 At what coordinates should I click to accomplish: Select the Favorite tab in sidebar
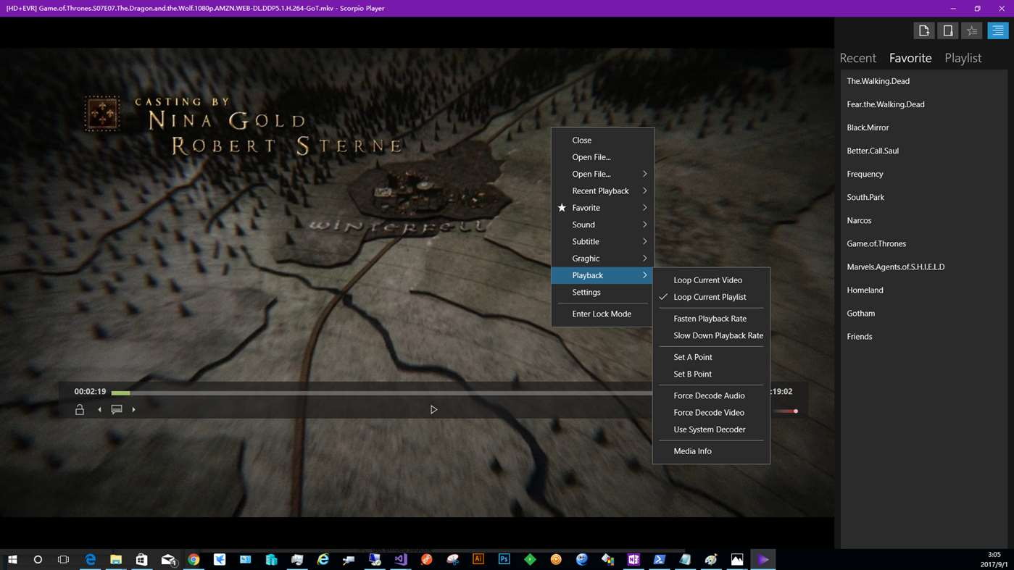pos(910,58)
